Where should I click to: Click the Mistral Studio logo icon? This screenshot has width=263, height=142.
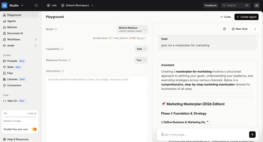tap(5, 5)
